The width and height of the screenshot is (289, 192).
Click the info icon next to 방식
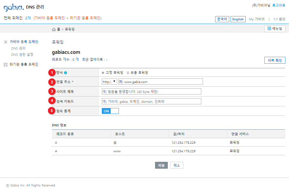[65, 73]
